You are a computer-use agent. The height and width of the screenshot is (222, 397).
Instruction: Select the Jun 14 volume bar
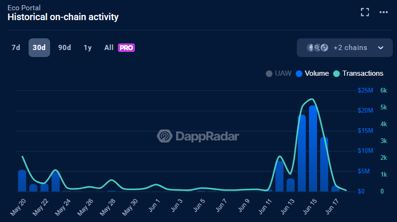[x=302, y=153]
